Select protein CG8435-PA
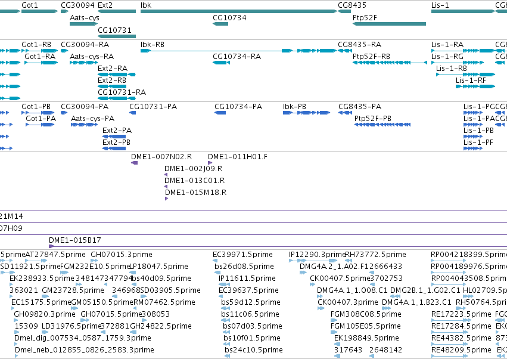This screenshot has height=359, width=507. [x=346, y=113]
